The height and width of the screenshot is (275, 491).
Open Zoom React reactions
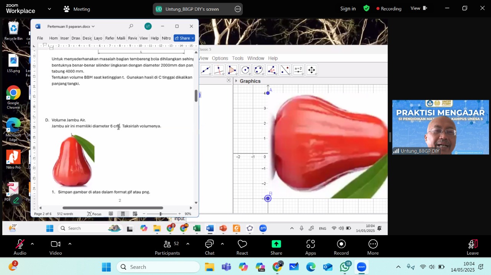click(242, 247)
